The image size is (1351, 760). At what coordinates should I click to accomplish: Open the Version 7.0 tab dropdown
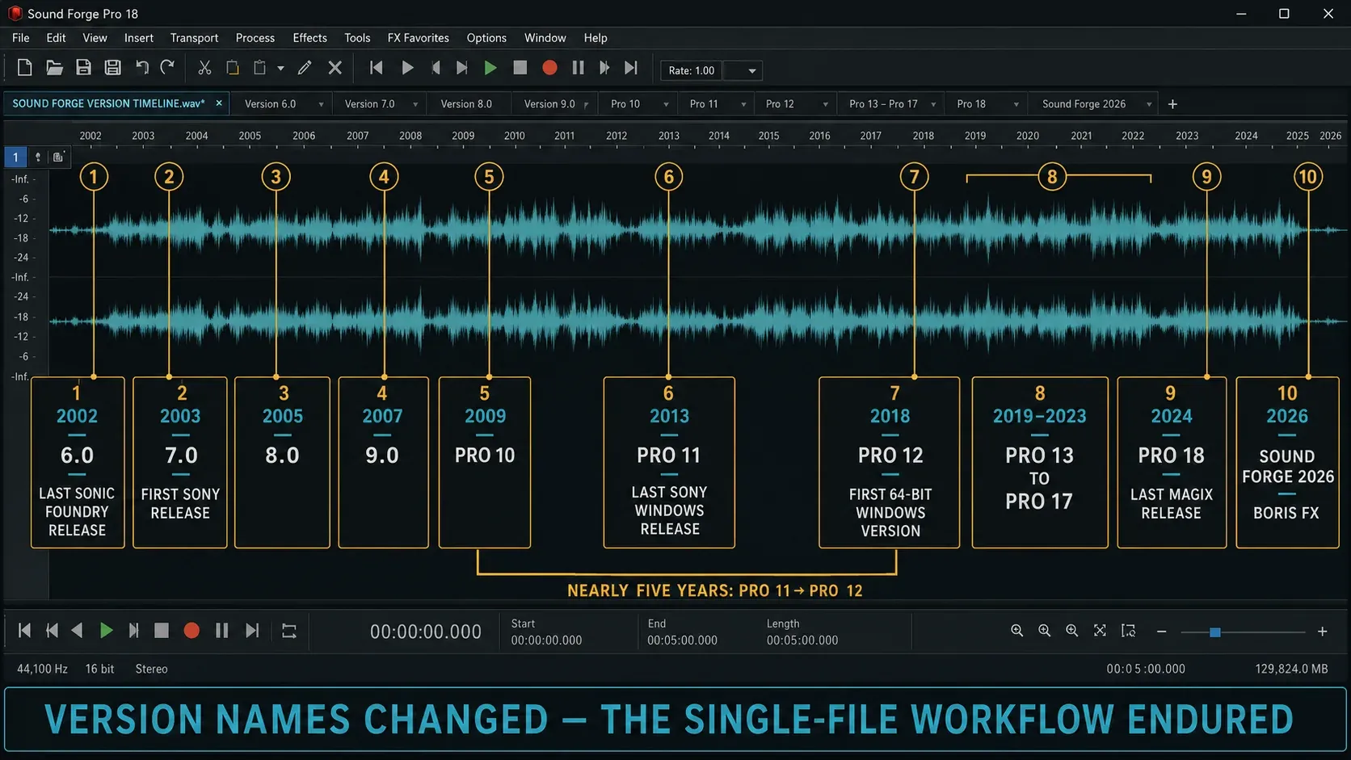coord(415,105)
